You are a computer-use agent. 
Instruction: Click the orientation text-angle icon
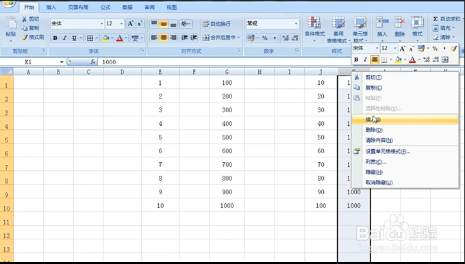coord(184,24)
